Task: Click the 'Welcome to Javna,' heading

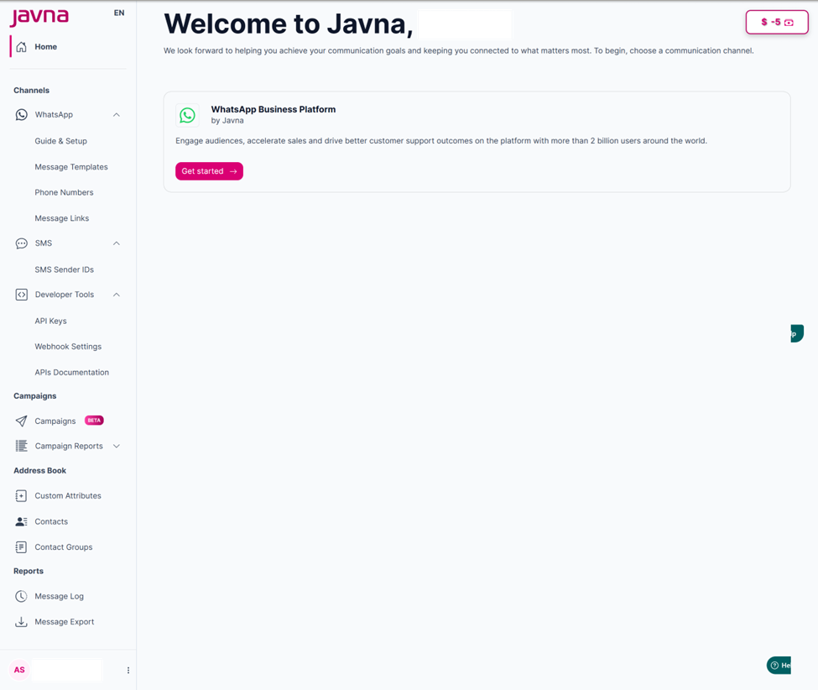Action: tap(289, 24)
